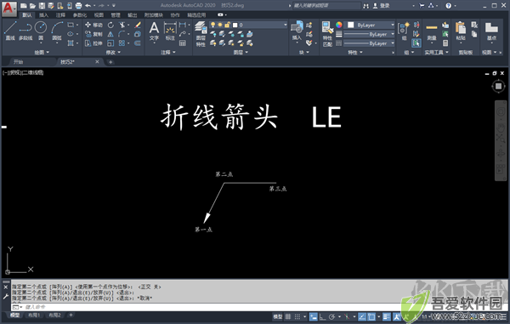
Task: Toggle isometric drafting in status bar
Action: (x=347, y=316)
